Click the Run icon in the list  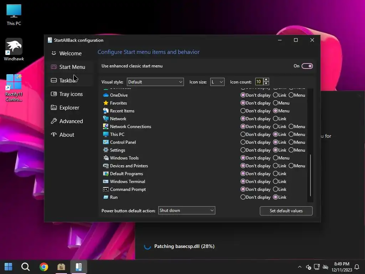click(x=106, y=197)
